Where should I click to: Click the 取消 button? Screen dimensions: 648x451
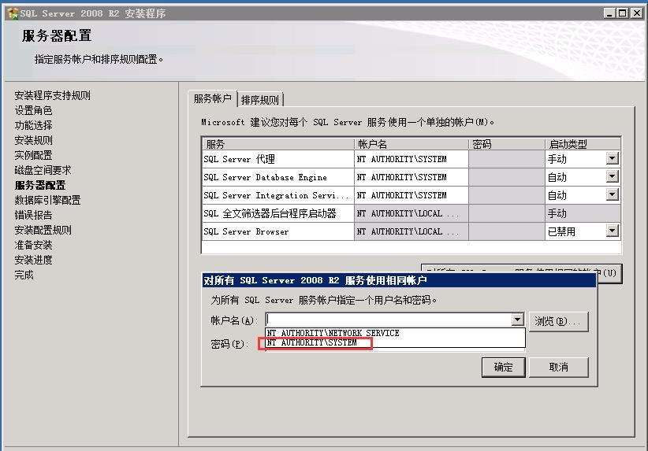(558, 368)
